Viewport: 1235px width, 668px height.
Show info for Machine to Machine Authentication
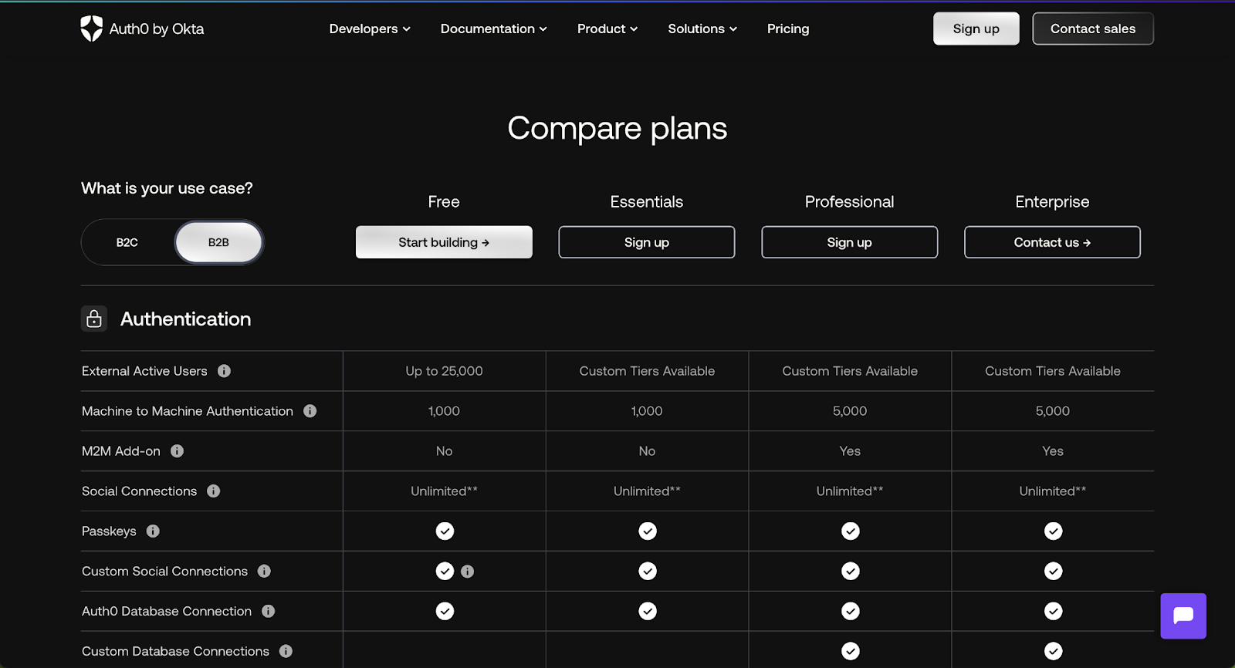(x=310, y=411)
